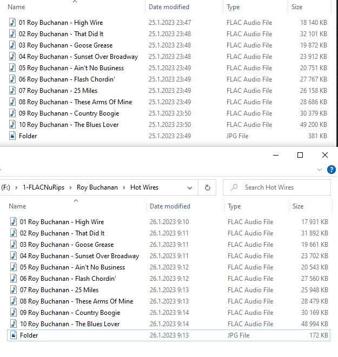Screen dimensions: 338x357
Task: Sort by Type column in lower window
Action: tap(234, 206)
